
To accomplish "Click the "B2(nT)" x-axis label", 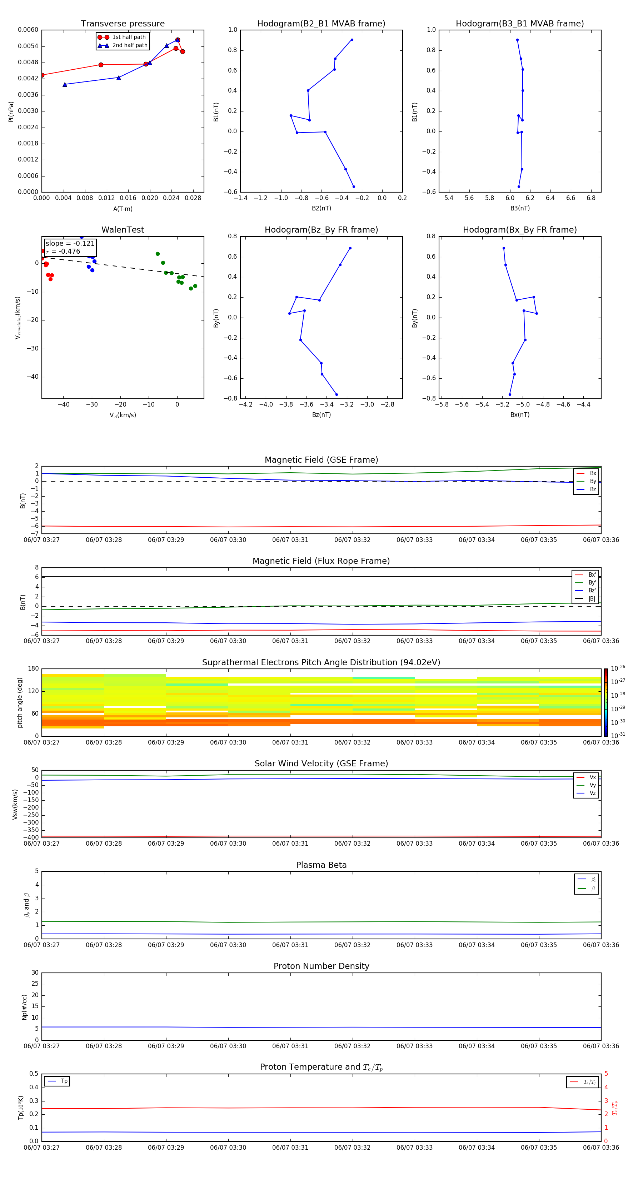I will click(321, 208).
